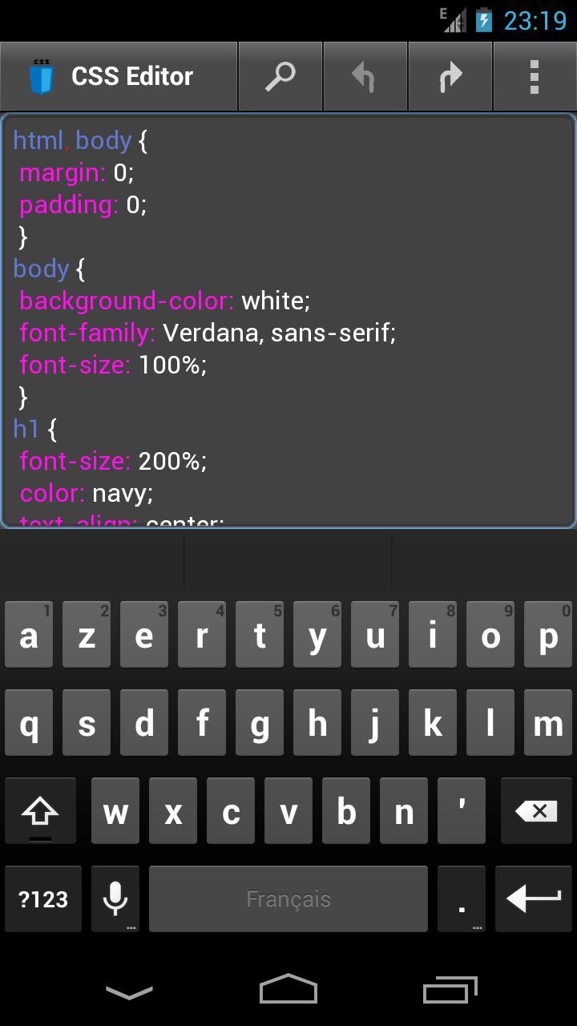
Task: Hide the keyboard with the chevron button
Action: [128, 990]
